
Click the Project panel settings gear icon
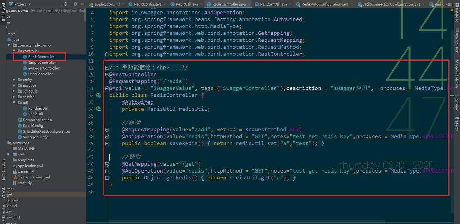pos(75,4)
